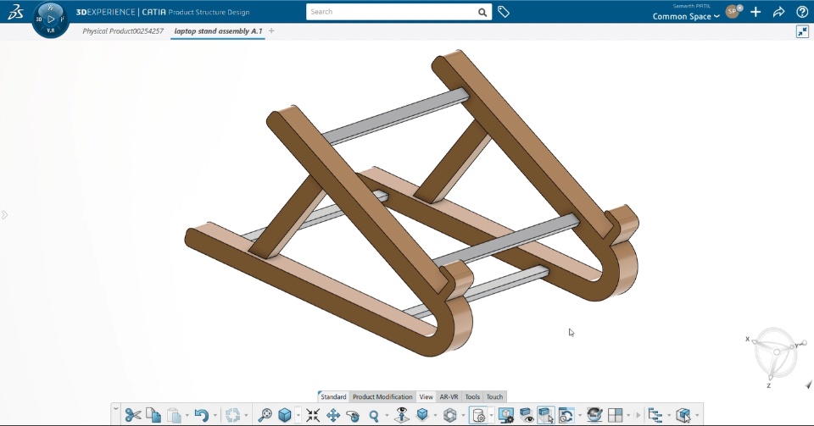
Task: Click the hexagonal display mode icon
Action: (450, 415)
